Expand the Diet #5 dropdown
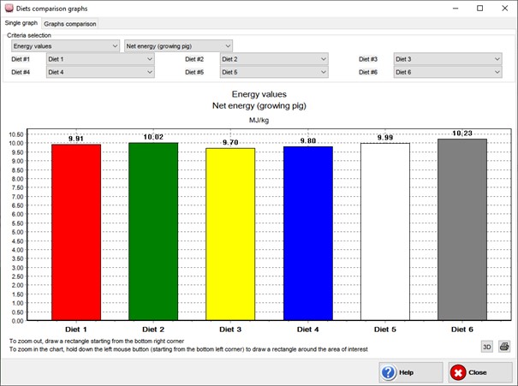The image size is (518, 386). click(274, 72)
